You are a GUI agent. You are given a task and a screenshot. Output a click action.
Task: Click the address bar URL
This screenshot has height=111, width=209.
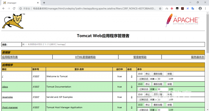point(94,9)
